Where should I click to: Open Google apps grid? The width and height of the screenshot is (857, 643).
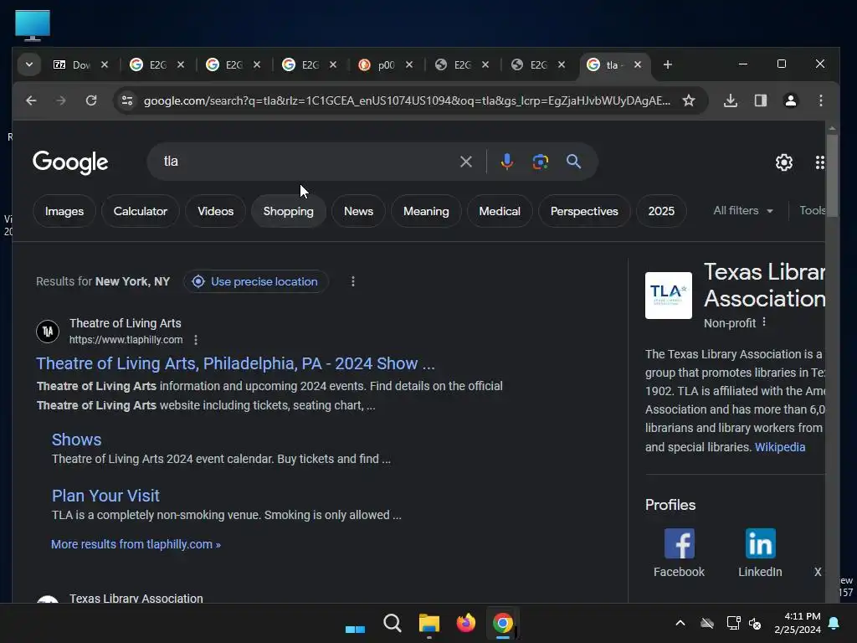point(819,162)
